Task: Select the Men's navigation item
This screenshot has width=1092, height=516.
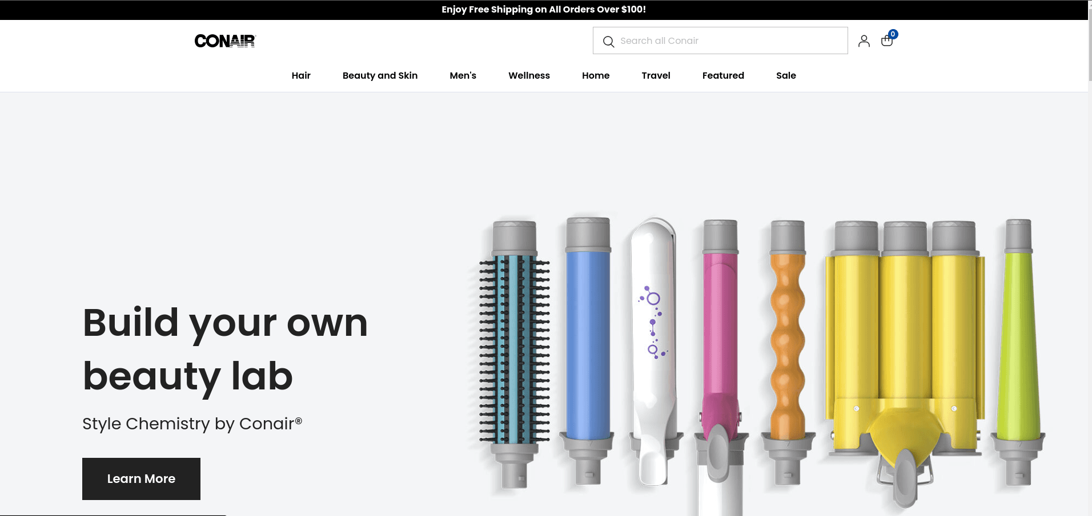Action: point(463,76)
